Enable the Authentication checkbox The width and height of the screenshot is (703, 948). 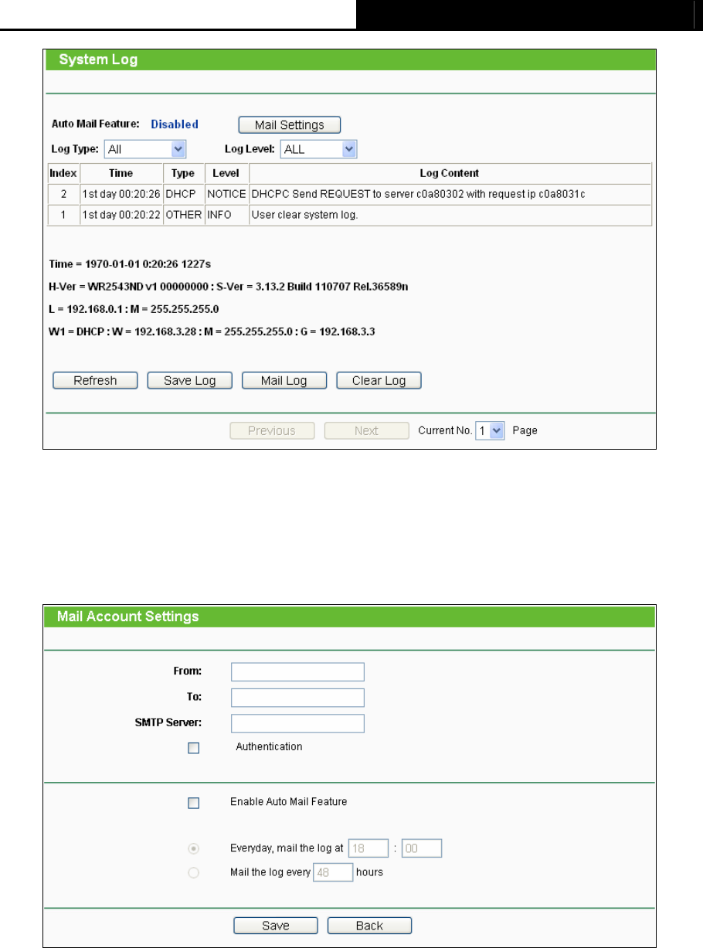click(193, 748)
